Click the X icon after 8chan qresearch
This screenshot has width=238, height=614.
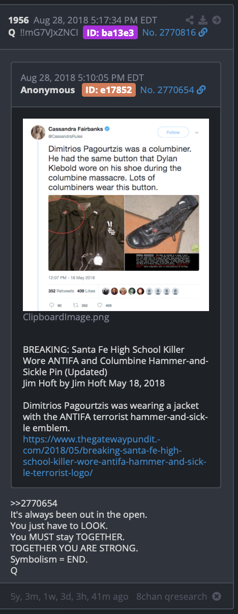coord(217,596)
